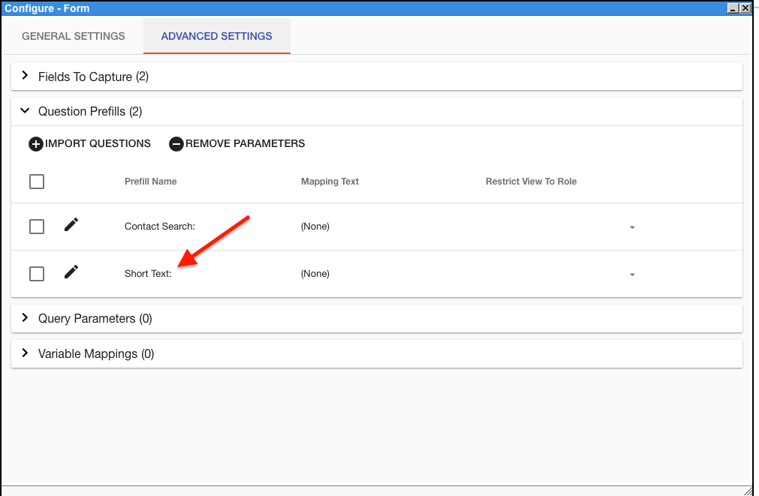The image size is (759, 496).
Task: Open the role dropdown for Short Text
Action: click(632, 274)
